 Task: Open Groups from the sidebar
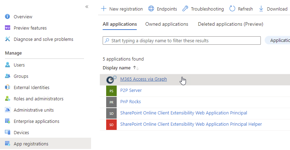21,76
